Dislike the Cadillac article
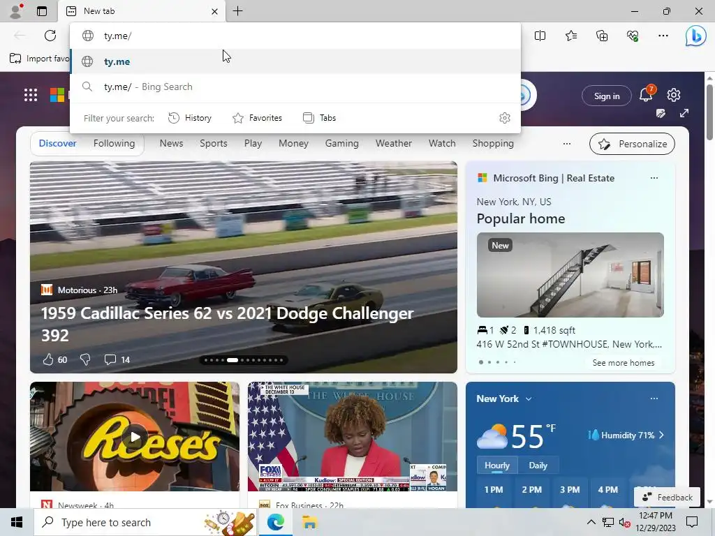The height and width of the screenshot is (536, 715). coord(84,359)
